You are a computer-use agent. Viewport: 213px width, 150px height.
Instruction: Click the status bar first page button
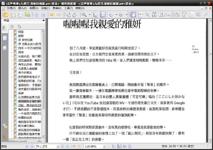coord(27,146)
